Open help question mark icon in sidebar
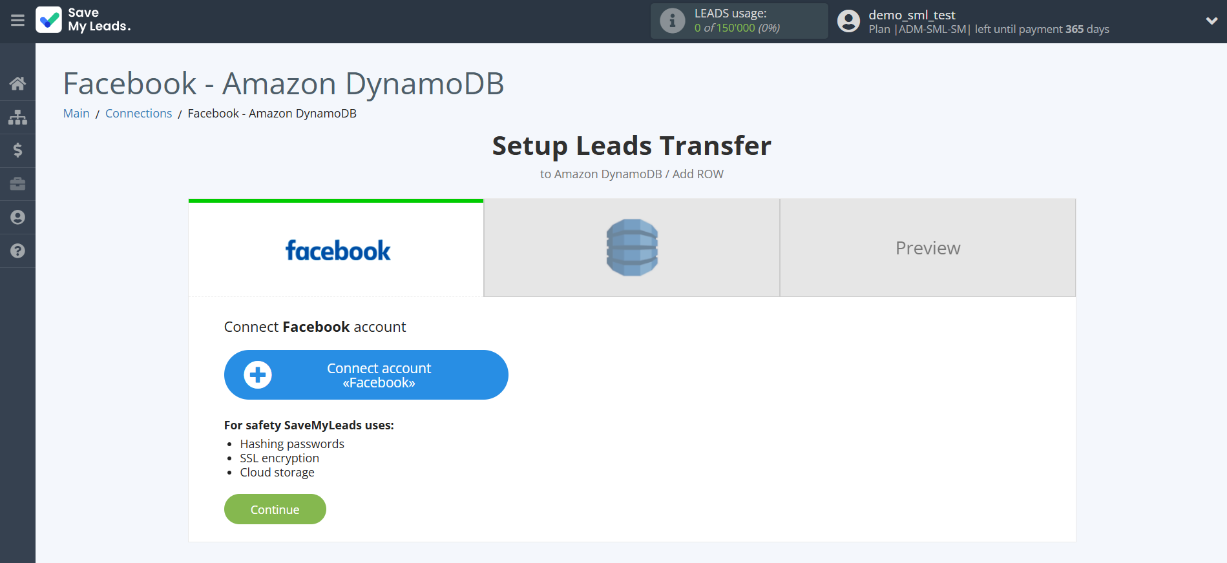This screenshot has width=1227, height=563. coord(17,251)
